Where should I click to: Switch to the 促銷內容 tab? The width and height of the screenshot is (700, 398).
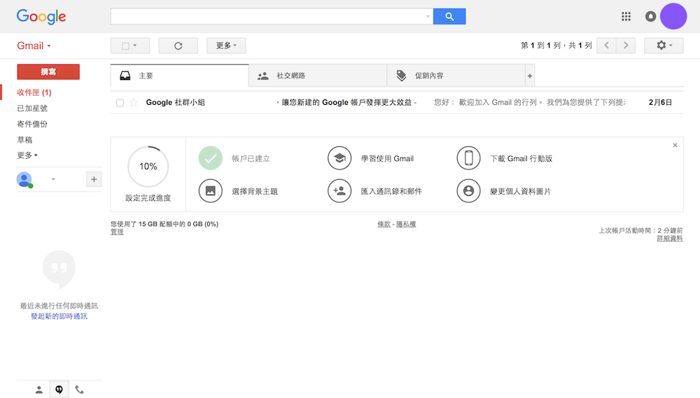[x=455, y=76]
